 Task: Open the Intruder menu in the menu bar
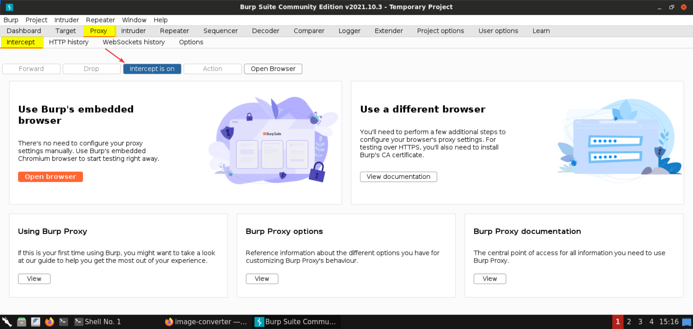point(66,20)
